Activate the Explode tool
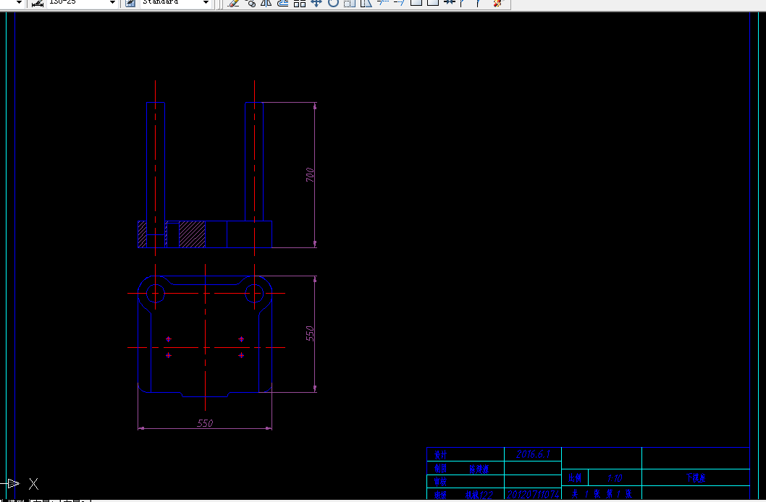 [497, 3]
